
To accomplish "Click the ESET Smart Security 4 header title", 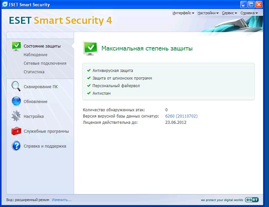I will (60, 20).
